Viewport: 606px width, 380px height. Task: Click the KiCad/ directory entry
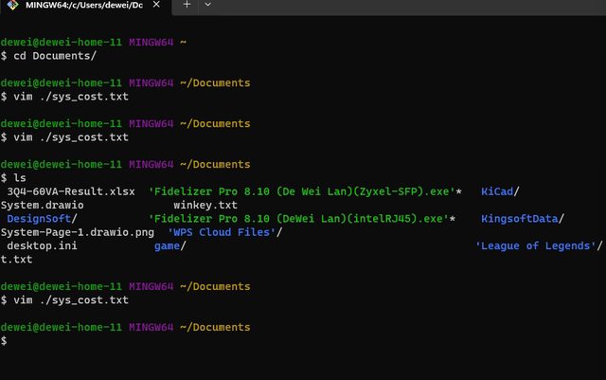tap(501, 191)
